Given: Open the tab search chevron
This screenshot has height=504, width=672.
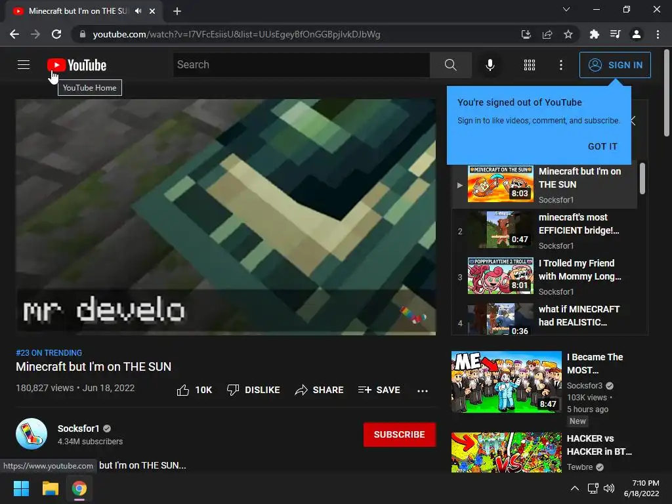Looking at the screenshot, I should click(566, 9).
